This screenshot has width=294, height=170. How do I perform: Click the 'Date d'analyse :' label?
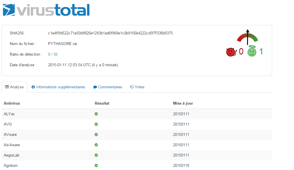[23, 65]
